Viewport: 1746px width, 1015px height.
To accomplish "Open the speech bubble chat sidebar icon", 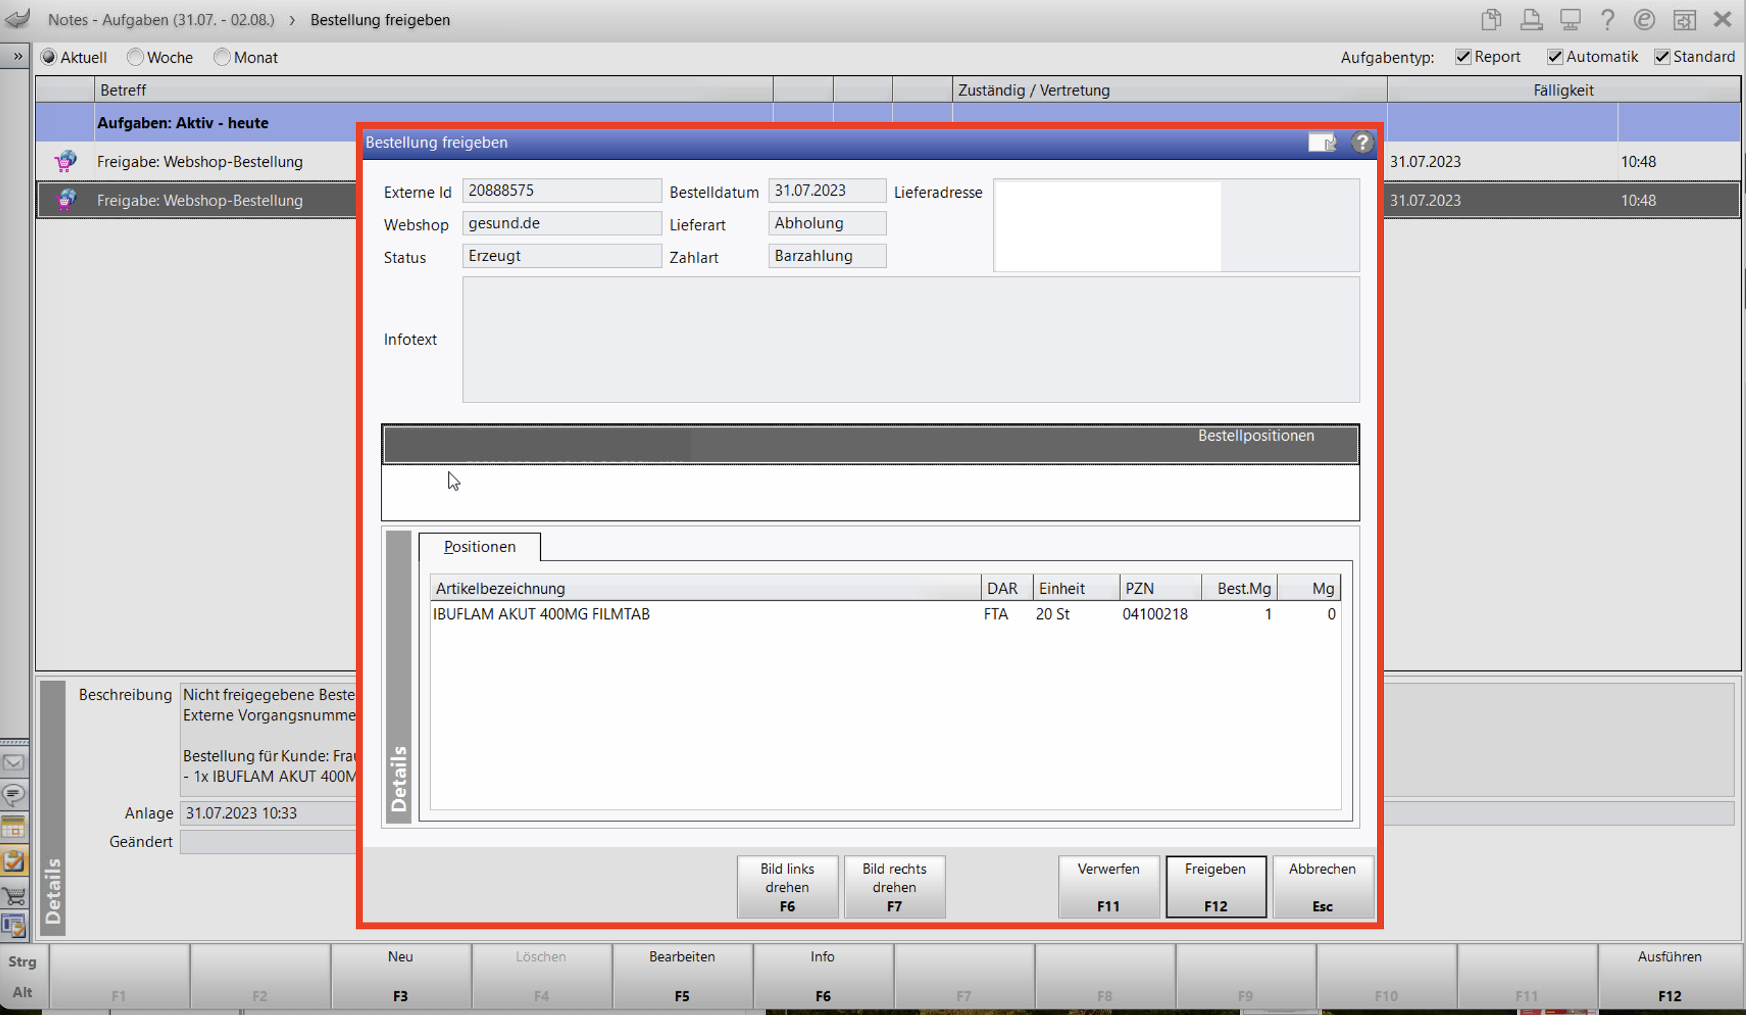I will point(14,794).
